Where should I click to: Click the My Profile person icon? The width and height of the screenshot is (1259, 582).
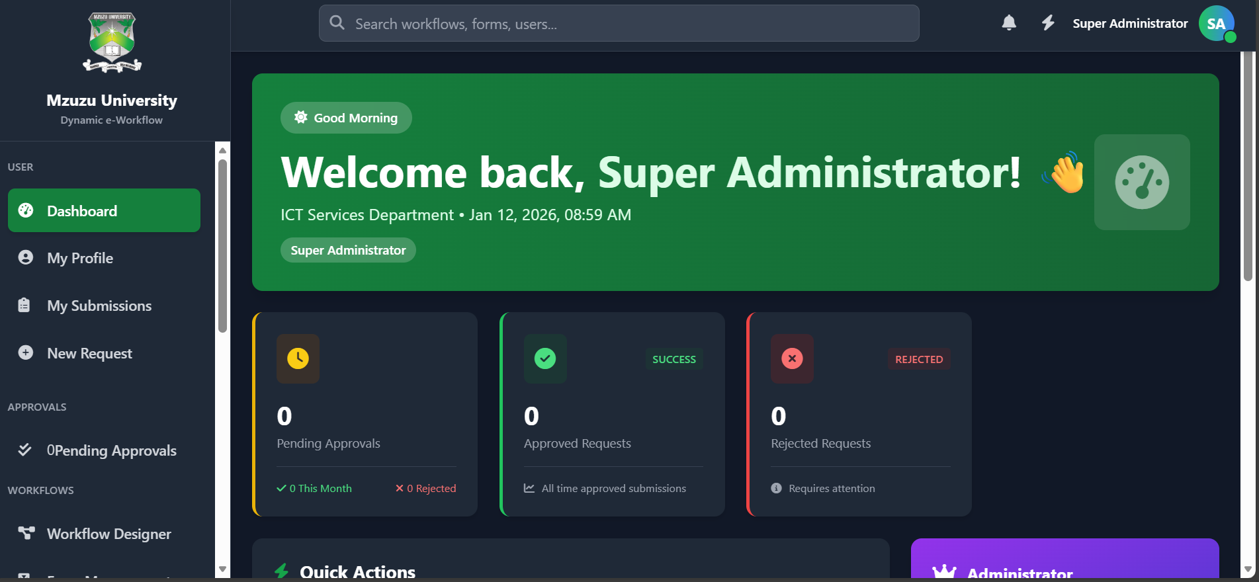26,257
